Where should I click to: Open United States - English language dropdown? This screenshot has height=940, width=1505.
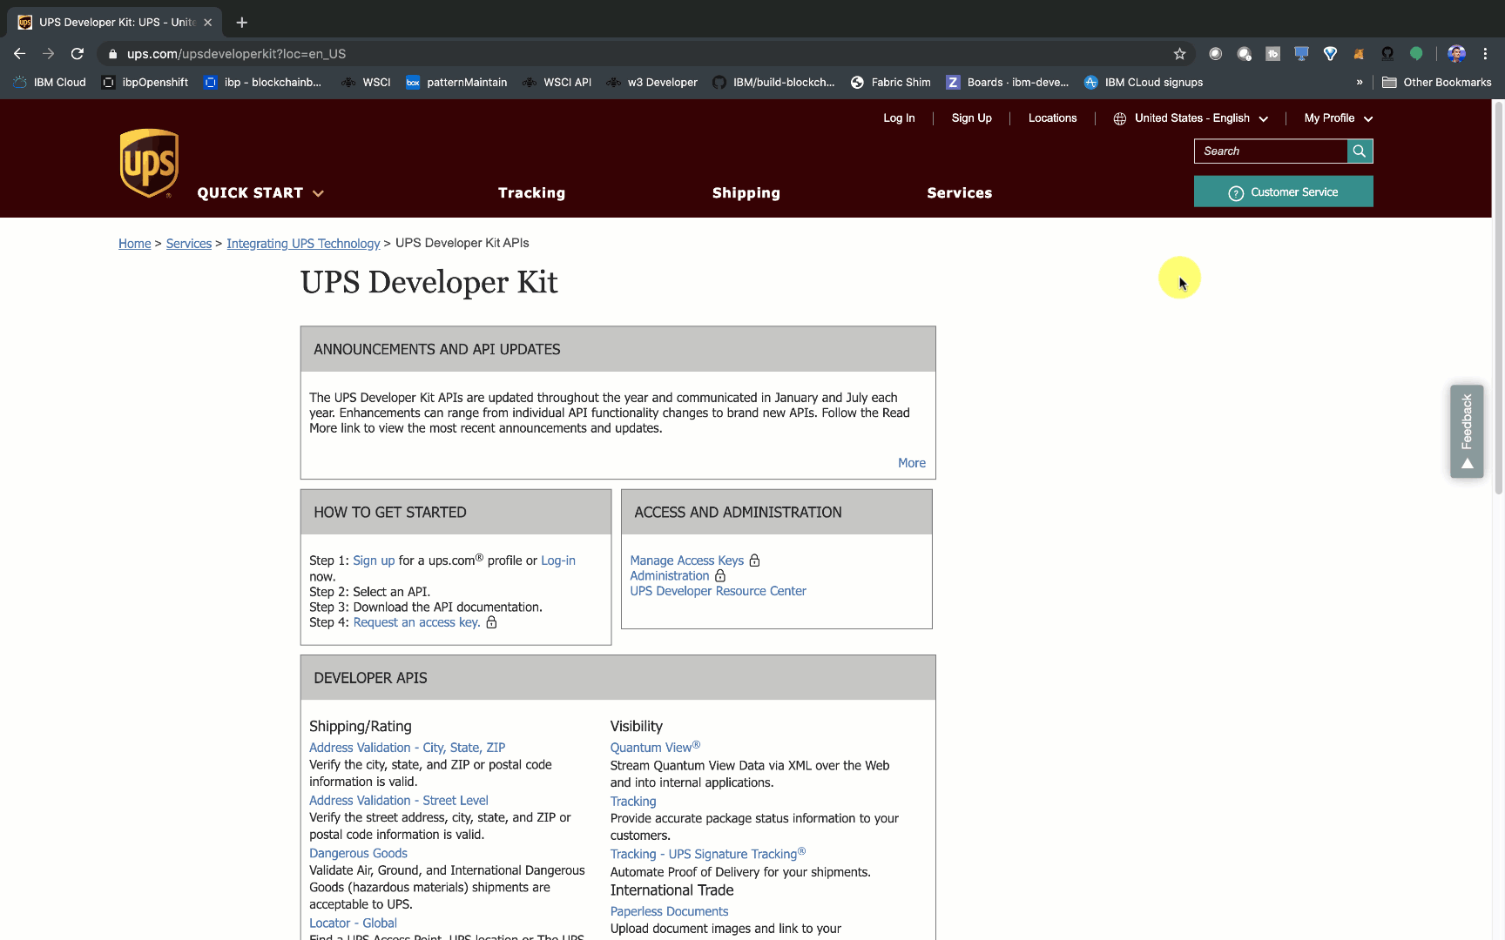pyautogui.click(x=1191, y=118)
